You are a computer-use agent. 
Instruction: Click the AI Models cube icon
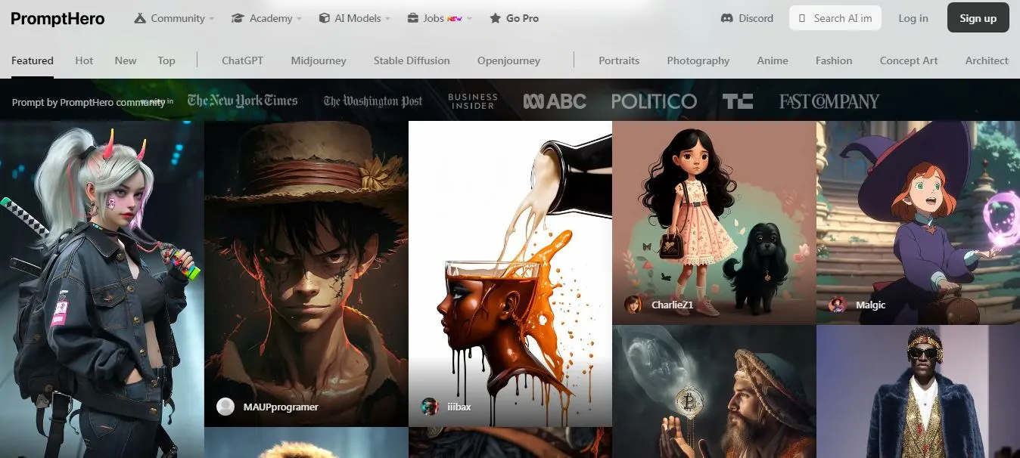pos(324,18)
